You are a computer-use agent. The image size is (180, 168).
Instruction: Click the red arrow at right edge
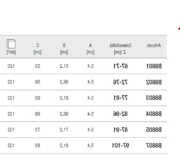coord(179,28)
